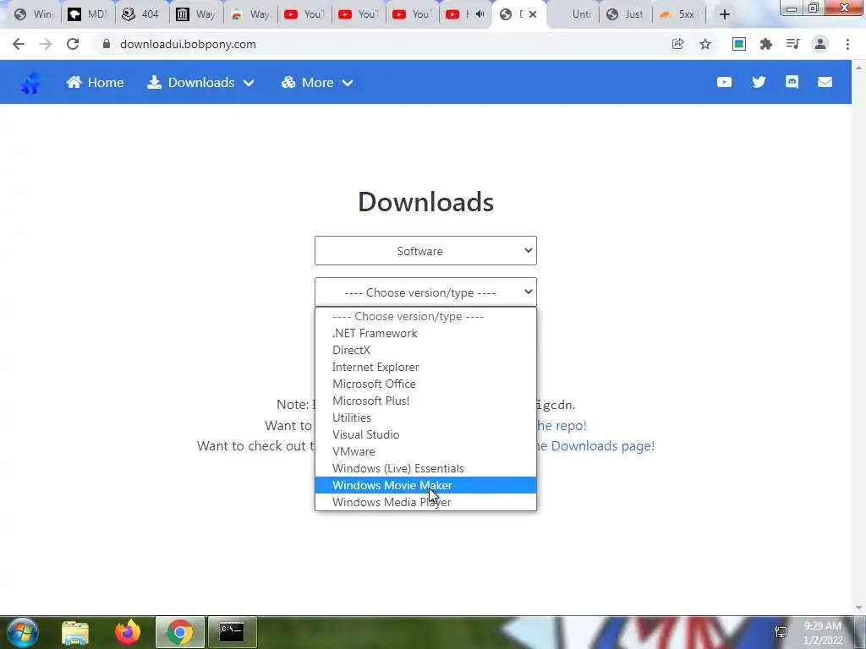Viewport: 866px width, 649px height.
Task: Select Windows Media Player option
Action: click(425, 502)
